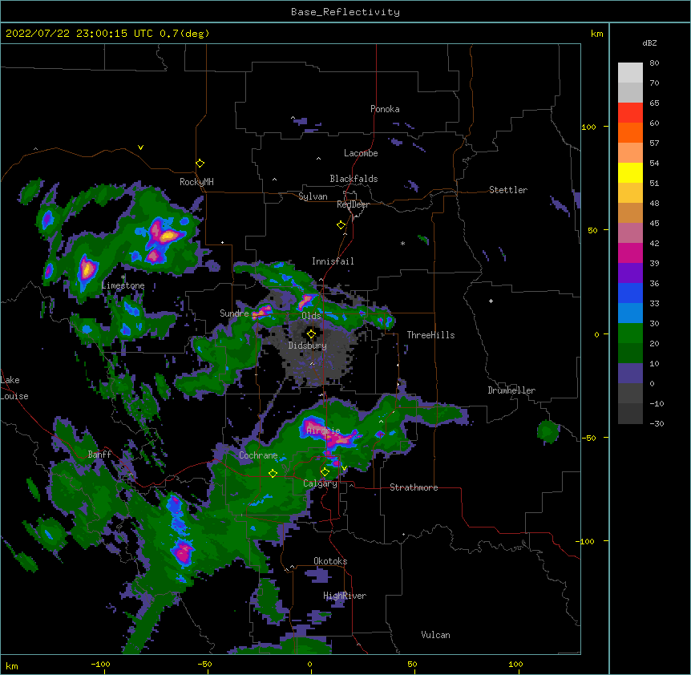Viewport: 691px width, 675px height.
Task: Click the RockyMH label
Action: [196, 182]
